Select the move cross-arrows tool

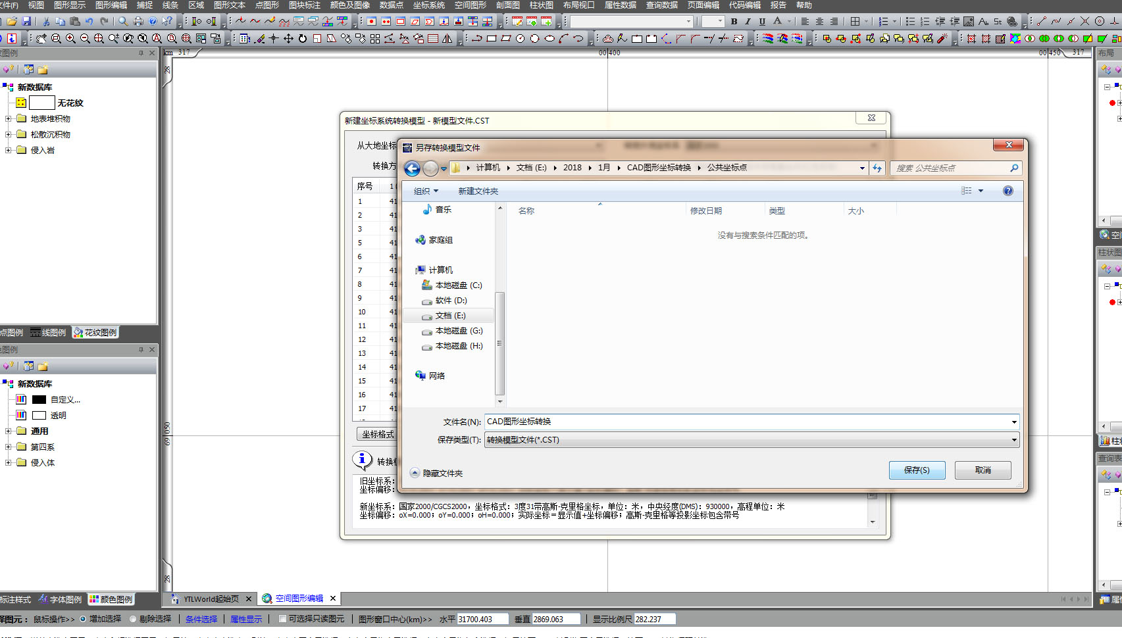(x=288, y=39)
